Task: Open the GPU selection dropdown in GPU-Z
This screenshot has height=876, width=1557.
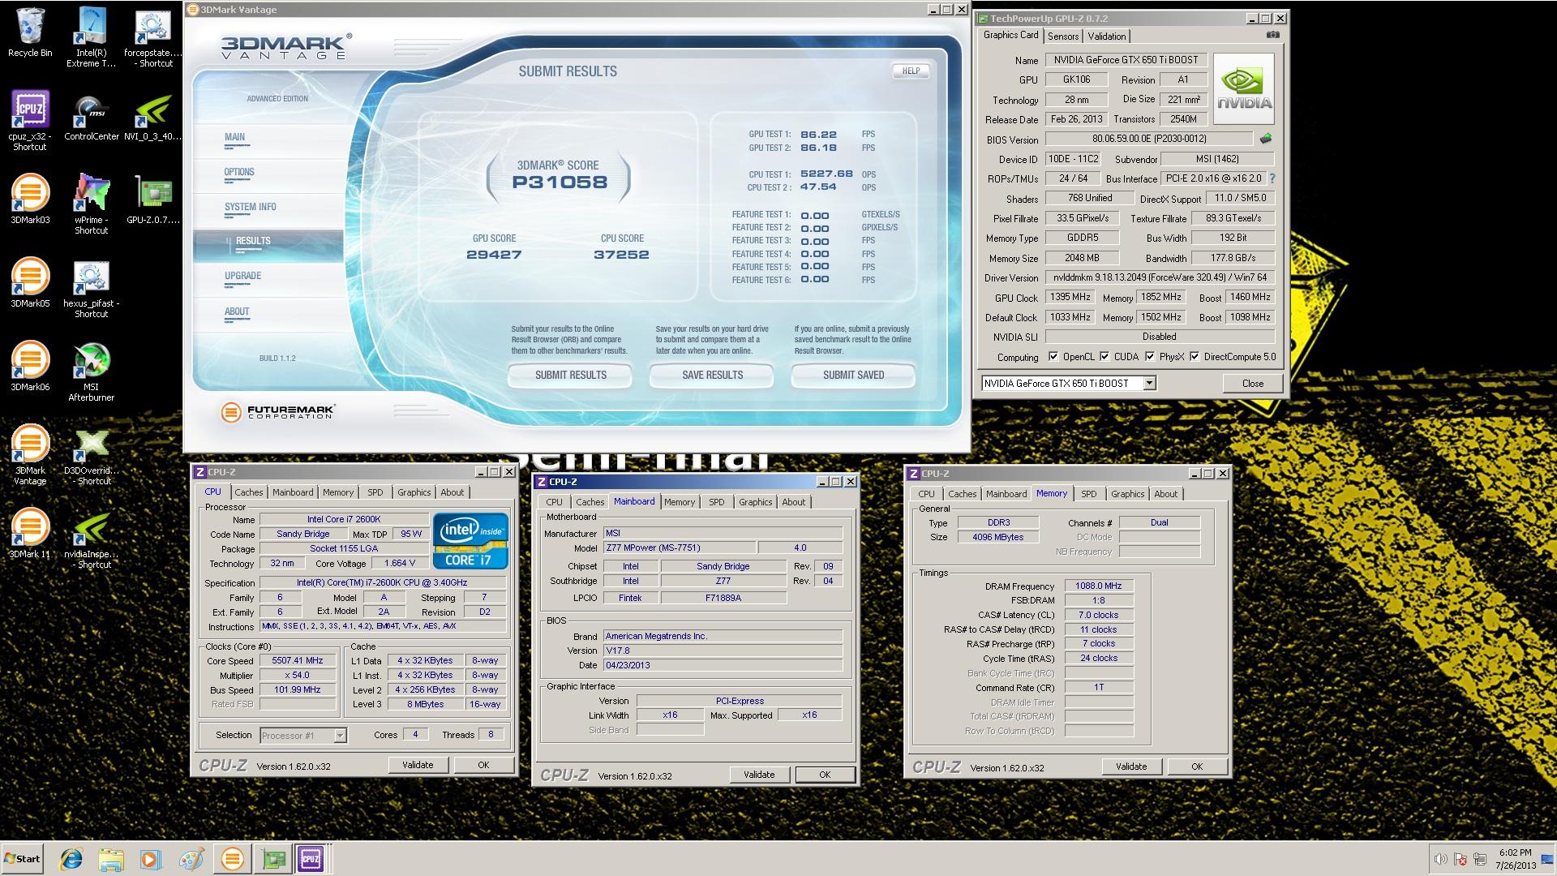Action: click(1149, 383)
